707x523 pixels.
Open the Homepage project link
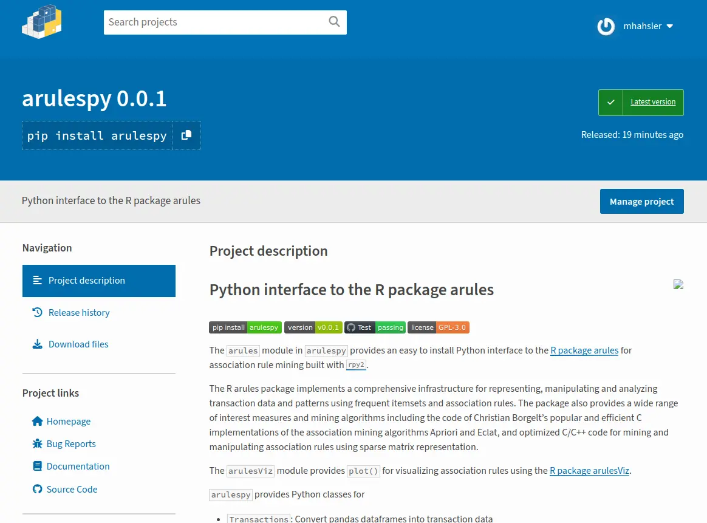pos(69,421)
